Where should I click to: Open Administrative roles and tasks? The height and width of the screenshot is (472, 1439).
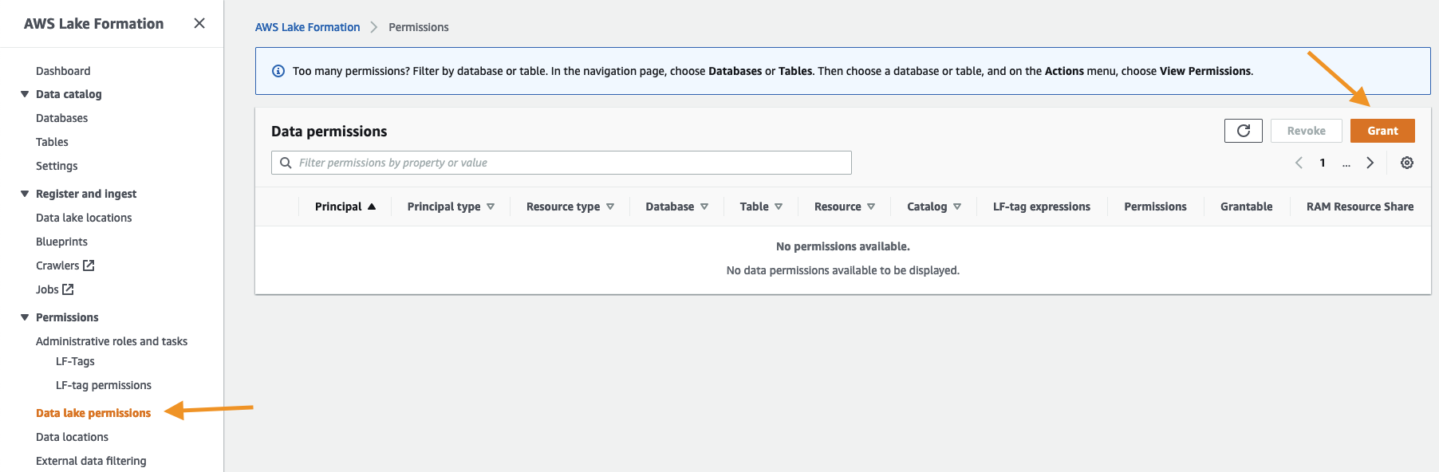click(x=112, y=341)
